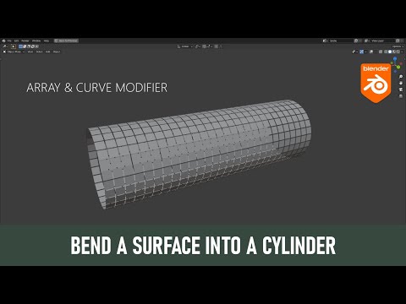The width and height of the screenshot is (406, 304).
Task: Click the blue Z axis on navigation gizmo
Action: point(395,58)
